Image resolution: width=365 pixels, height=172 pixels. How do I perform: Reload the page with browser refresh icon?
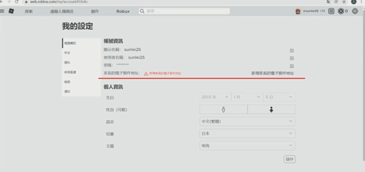click(x=17, y=2)
